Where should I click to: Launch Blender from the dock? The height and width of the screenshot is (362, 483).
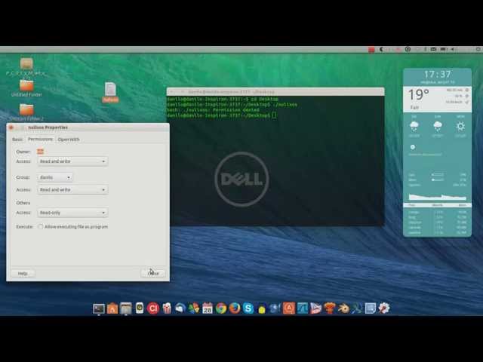[x=343, y=308]
